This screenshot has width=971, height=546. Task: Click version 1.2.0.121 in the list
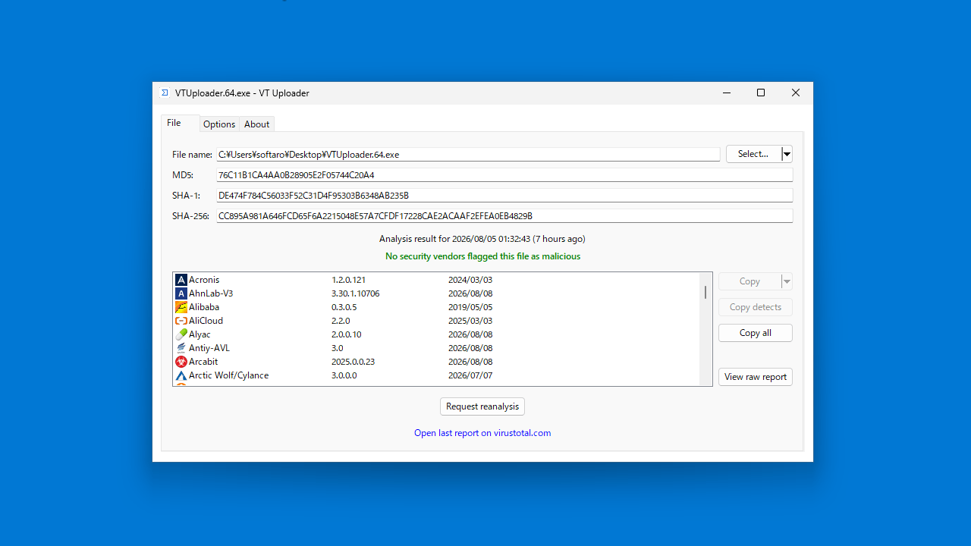point(348,280)
